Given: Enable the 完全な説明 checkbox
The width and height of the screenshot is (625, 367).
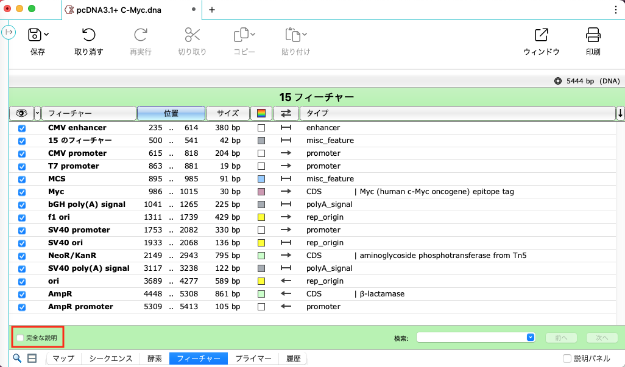Looking at the screenshot, I should coord(20,338).
